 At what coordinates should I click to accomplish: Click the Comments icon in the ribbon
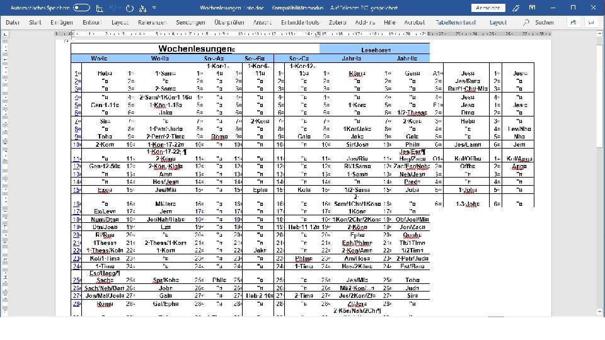click(x=591, y=23)
